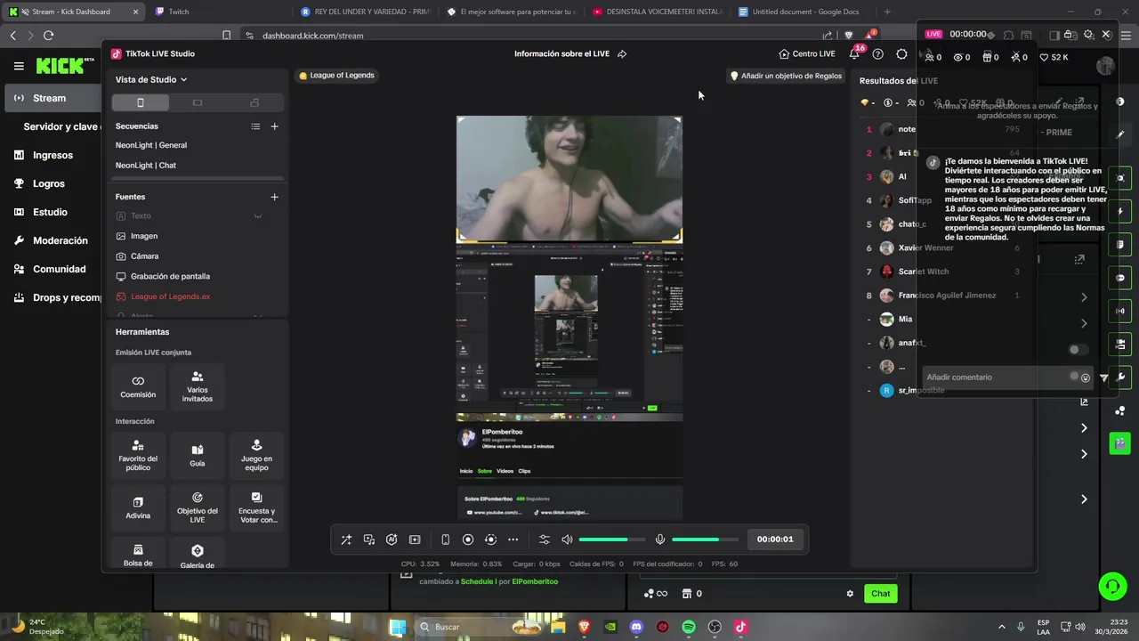Mute the speaker audio
Viewport: 1139px width, 641px height.
[x=568, y=540]
